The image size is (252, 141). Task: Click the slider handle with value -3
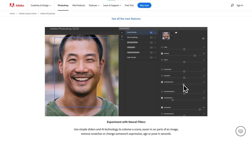tap(183, 84)
